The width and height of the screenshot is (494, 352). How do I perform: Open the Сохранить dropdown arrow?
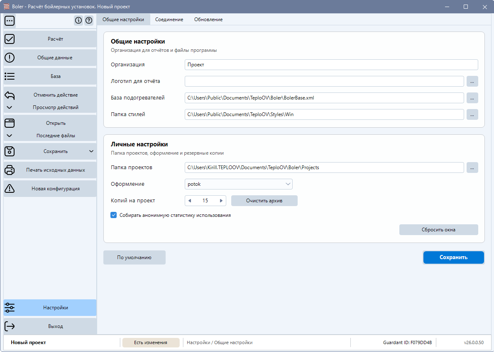[x=91, y=151]
